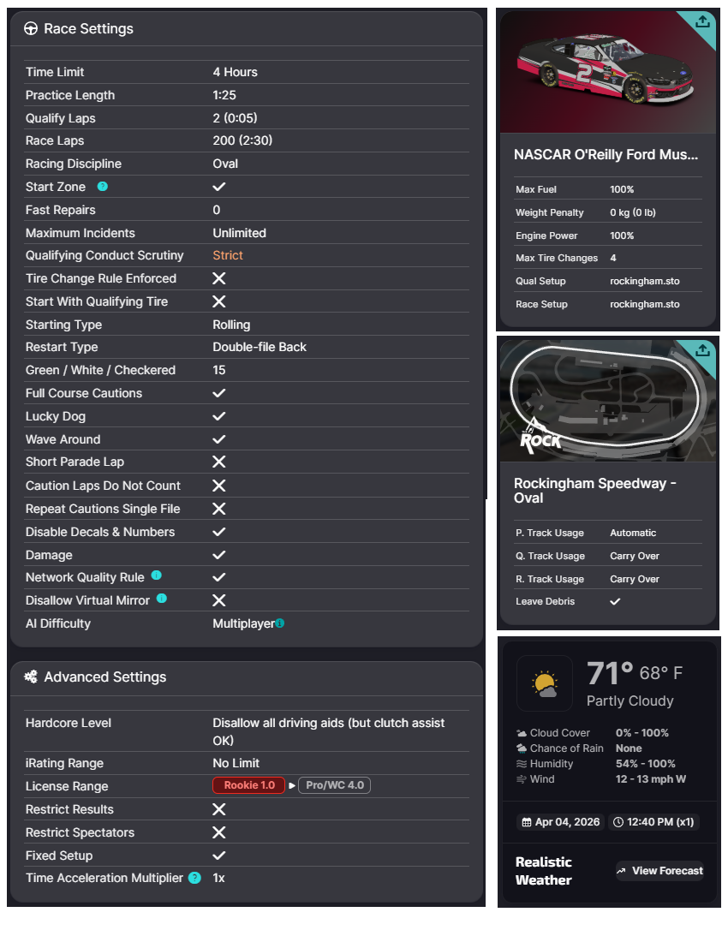Click the Time Acceleration Multiplier help icon
728x942 pixels.
194,878
